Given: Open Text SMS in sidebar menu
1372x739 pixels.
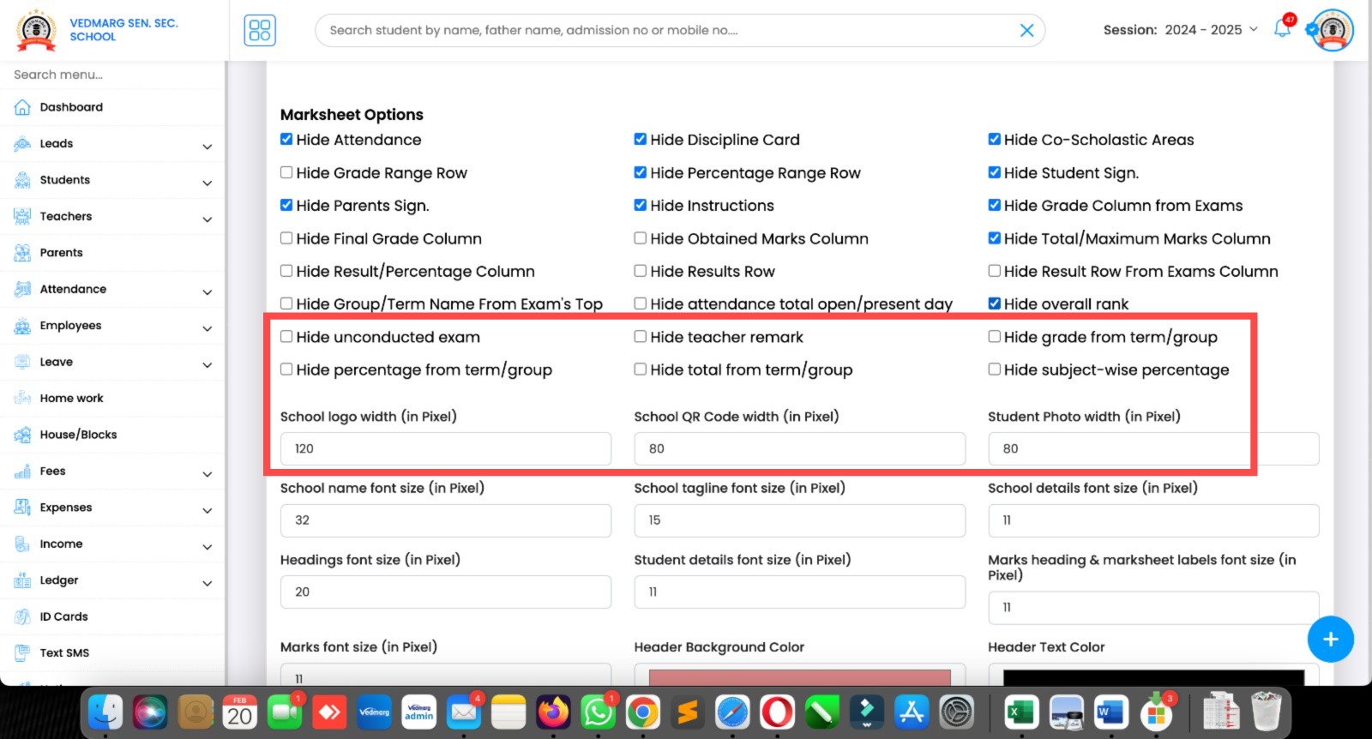Looking at the screenshot, I should [64, 652].
